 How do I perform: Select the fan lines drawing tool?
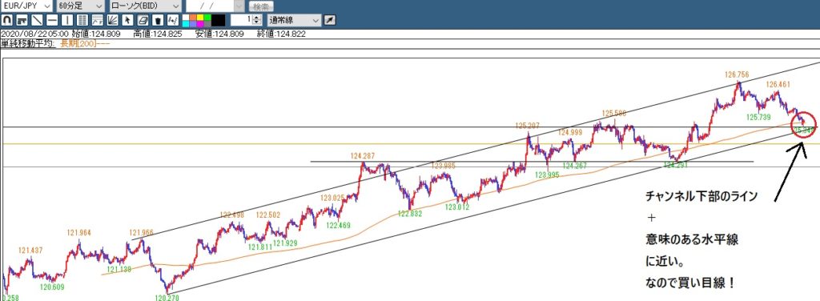[x=112, y=20]
